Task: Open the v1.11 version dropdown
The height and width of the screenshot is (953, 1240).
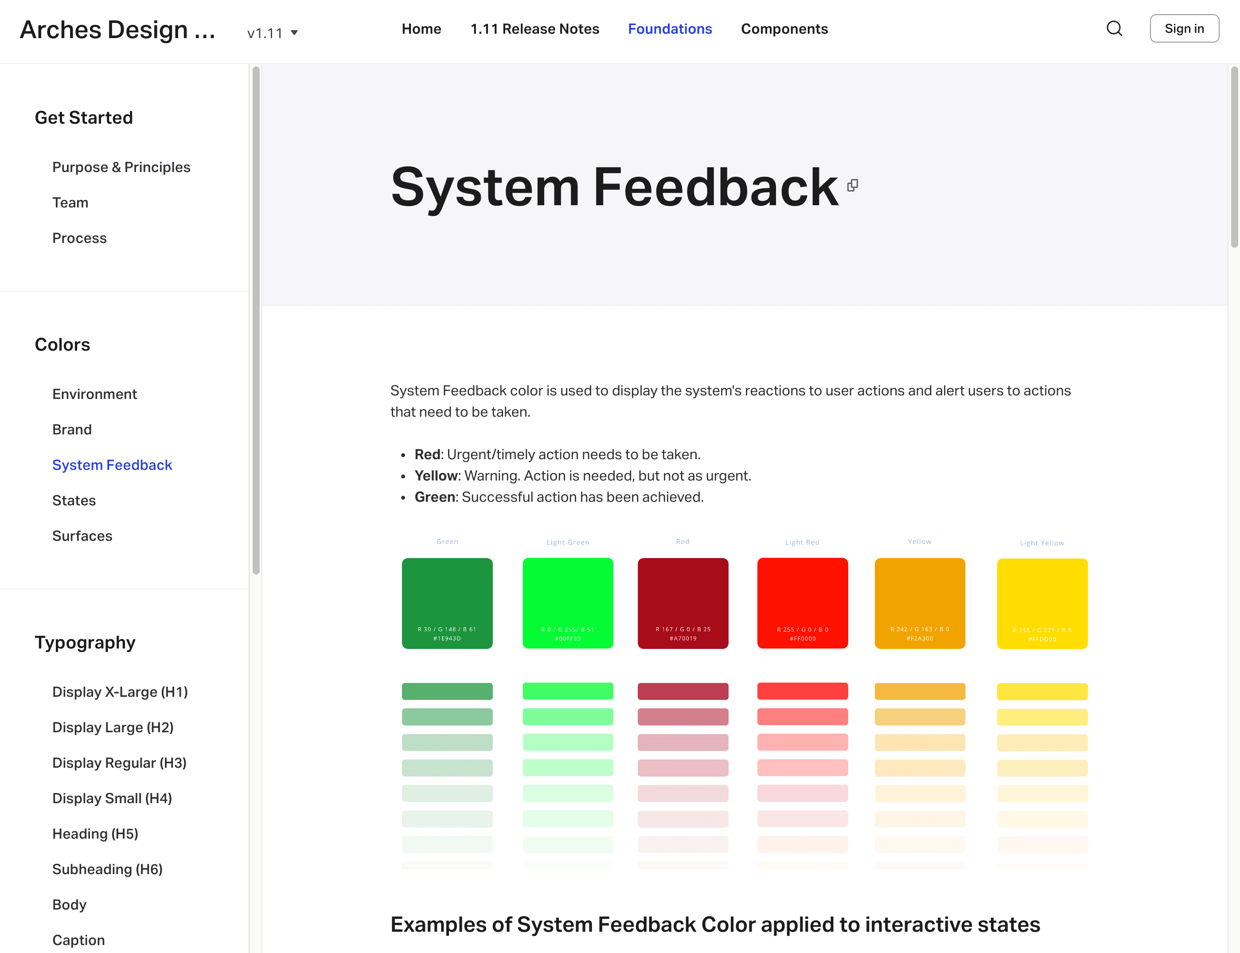Action: [272, 33]
